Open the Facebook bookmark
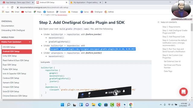193x108 pixels. (x=49, y=12)
